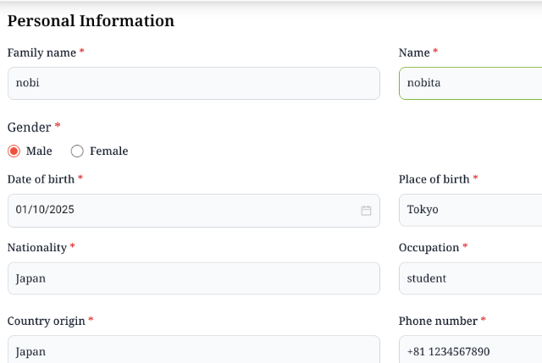Click the Personal Information heading

tap(91, 21)
